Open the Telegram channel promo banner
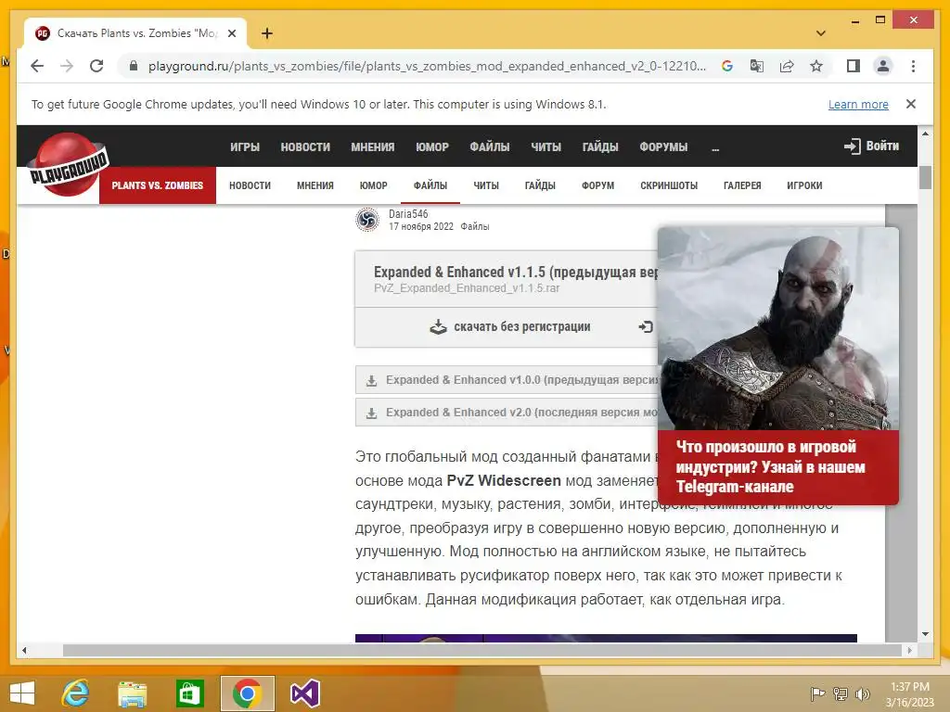 778,365
